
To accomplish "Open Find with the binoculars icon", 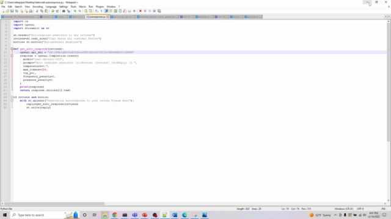I will pyautogui.click(x=64, y=11).
